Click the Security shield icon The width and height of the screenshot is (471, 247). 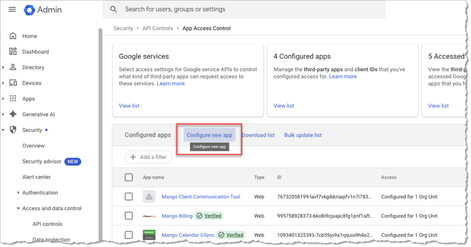coord(13,130)
